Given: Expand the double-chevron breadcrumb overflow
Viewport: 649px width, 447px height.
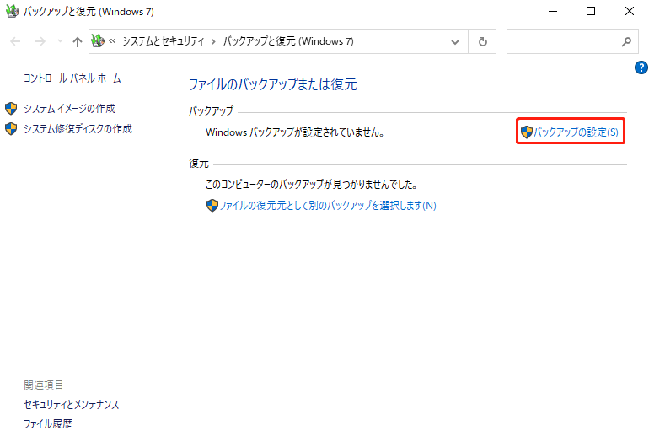Looking at the screenshot, I should coord(112,41).
